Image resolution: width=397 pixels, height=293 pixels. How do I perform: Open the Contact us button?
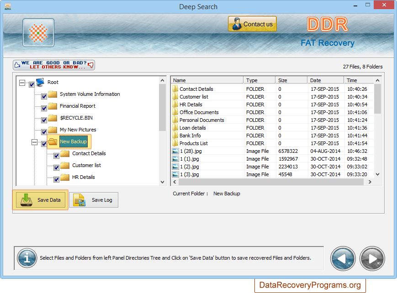[x=252, y=24]
